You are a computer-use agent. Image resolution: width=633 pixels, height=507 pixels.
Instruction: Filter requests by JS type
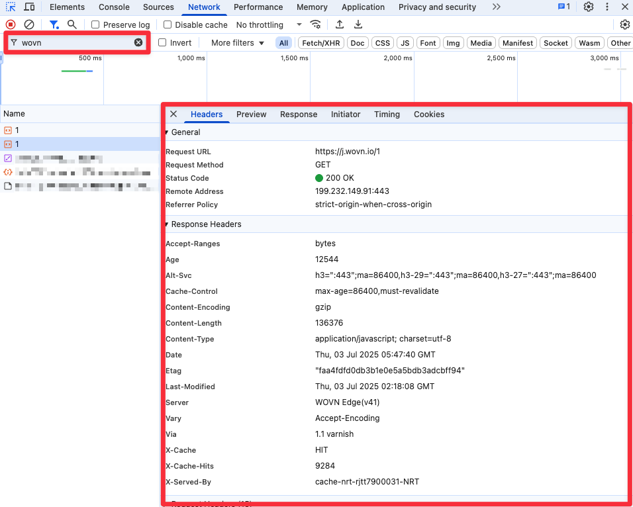click(x=405, y=43)
